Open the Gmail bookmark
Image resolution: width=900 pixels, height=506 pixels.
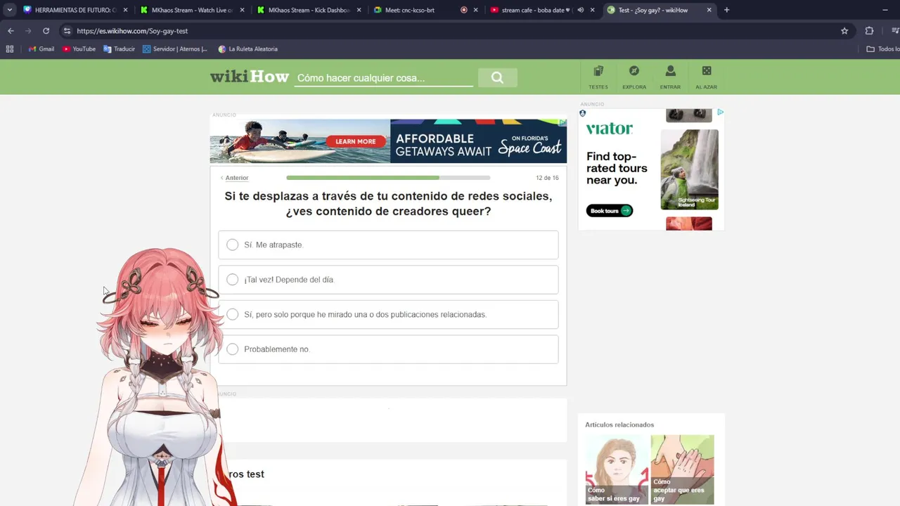(x=41, y=49)
